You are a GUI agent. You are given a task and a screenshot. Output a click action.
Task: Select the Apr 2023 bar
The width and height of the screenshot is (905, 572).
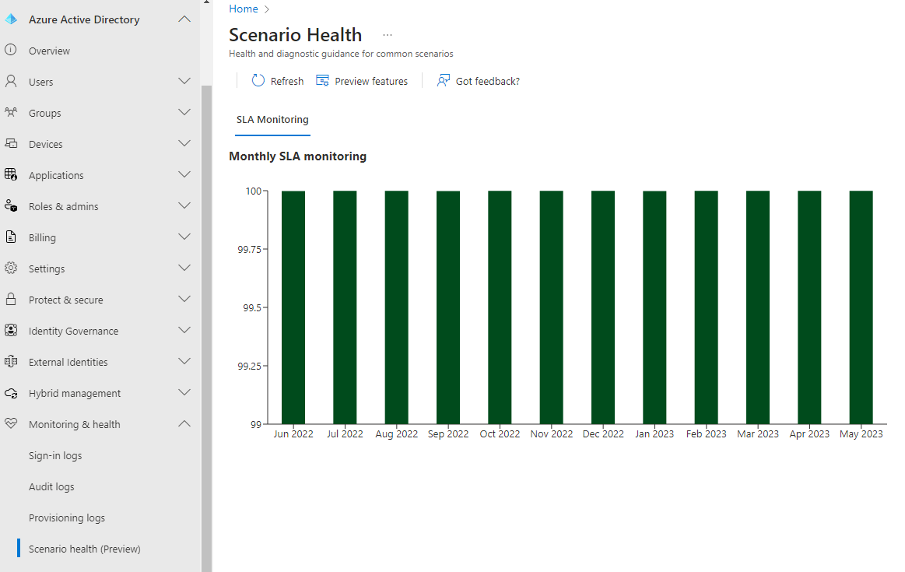[809, 307]
